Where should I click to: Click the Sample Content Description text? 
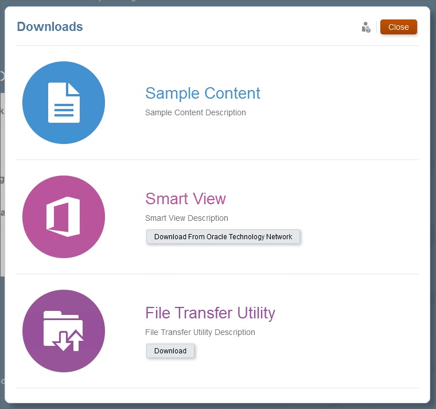196,112
